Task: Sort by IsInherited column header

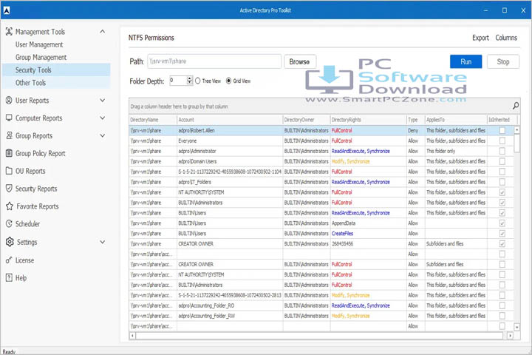Action: [502, 120]
